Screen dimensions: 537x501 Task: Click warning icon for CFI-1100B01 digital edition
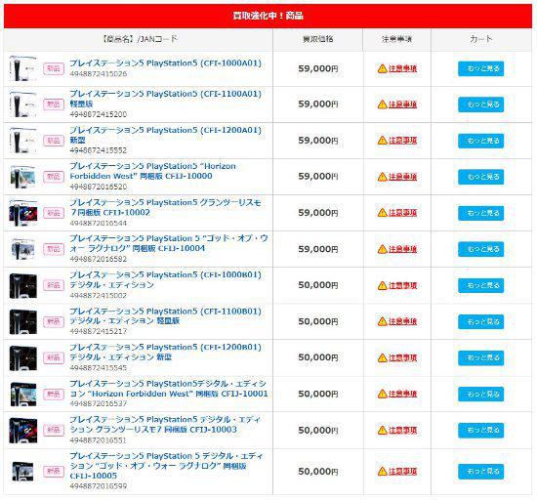[382, 321]
